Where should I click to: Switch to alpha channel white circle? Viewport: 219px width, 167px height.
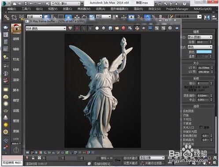tap(97, 28)
